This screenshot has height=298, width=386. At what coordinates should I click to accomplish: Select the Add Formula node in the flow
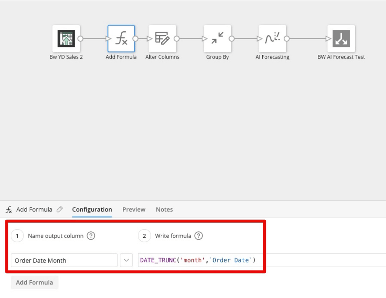click(121, 39)
